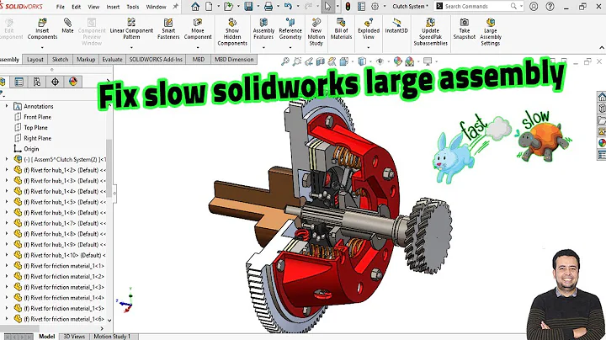Click the Undo icon
606x340 pixels.
click(x=288, y=6)
